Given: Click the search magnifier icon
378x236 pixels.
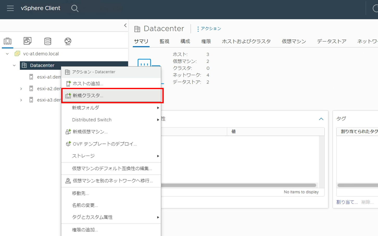Looking at the screenshot, I should [75, 8].
